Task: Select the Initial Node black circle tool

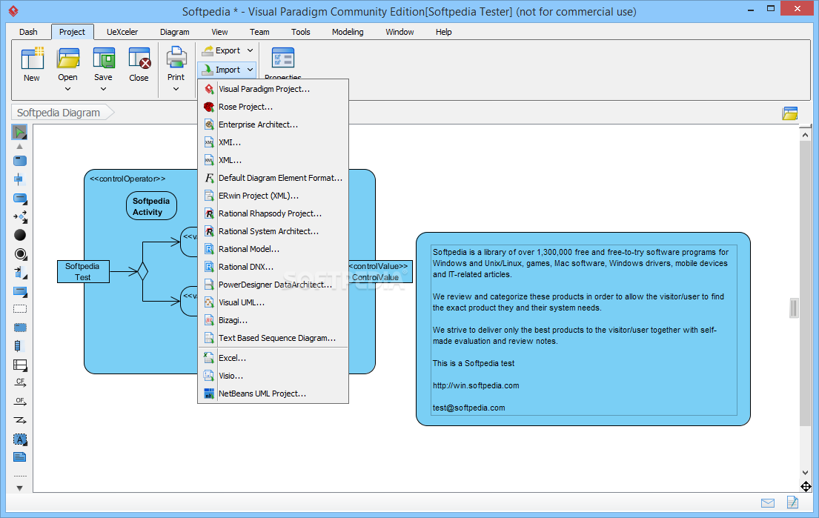Action: click(x=20, y=235)
